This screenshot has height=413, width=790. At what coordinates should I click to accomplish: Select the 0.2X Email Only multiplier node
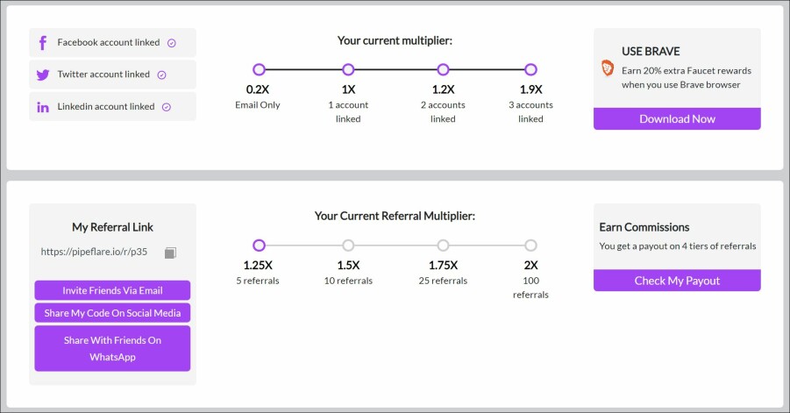click(x=259, y=69)
